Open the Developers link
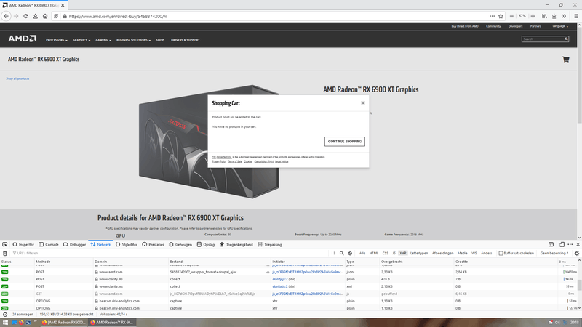 pos(515,26)
